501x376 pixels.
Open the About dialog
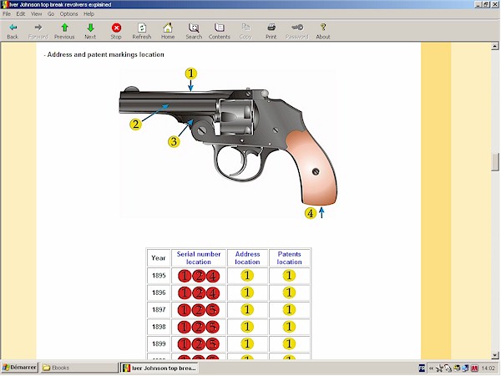(x=322, y=32)
